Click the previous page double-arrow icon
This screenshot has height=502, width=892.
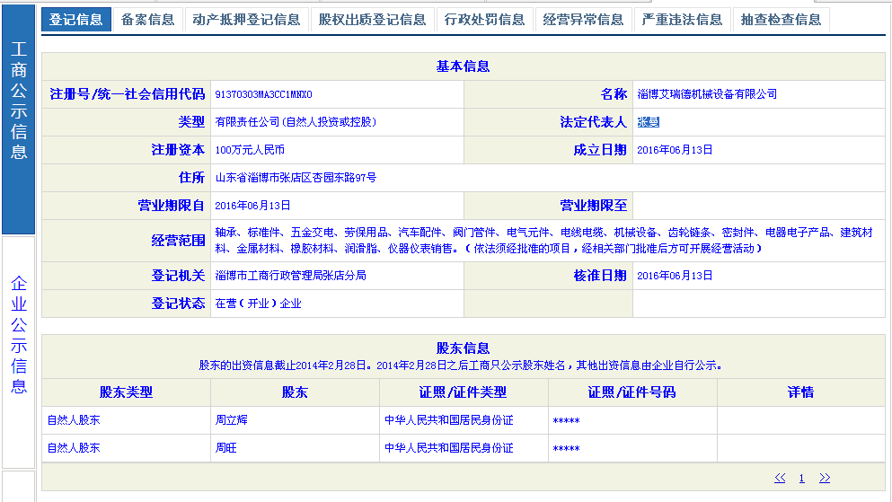pos(780,478)
